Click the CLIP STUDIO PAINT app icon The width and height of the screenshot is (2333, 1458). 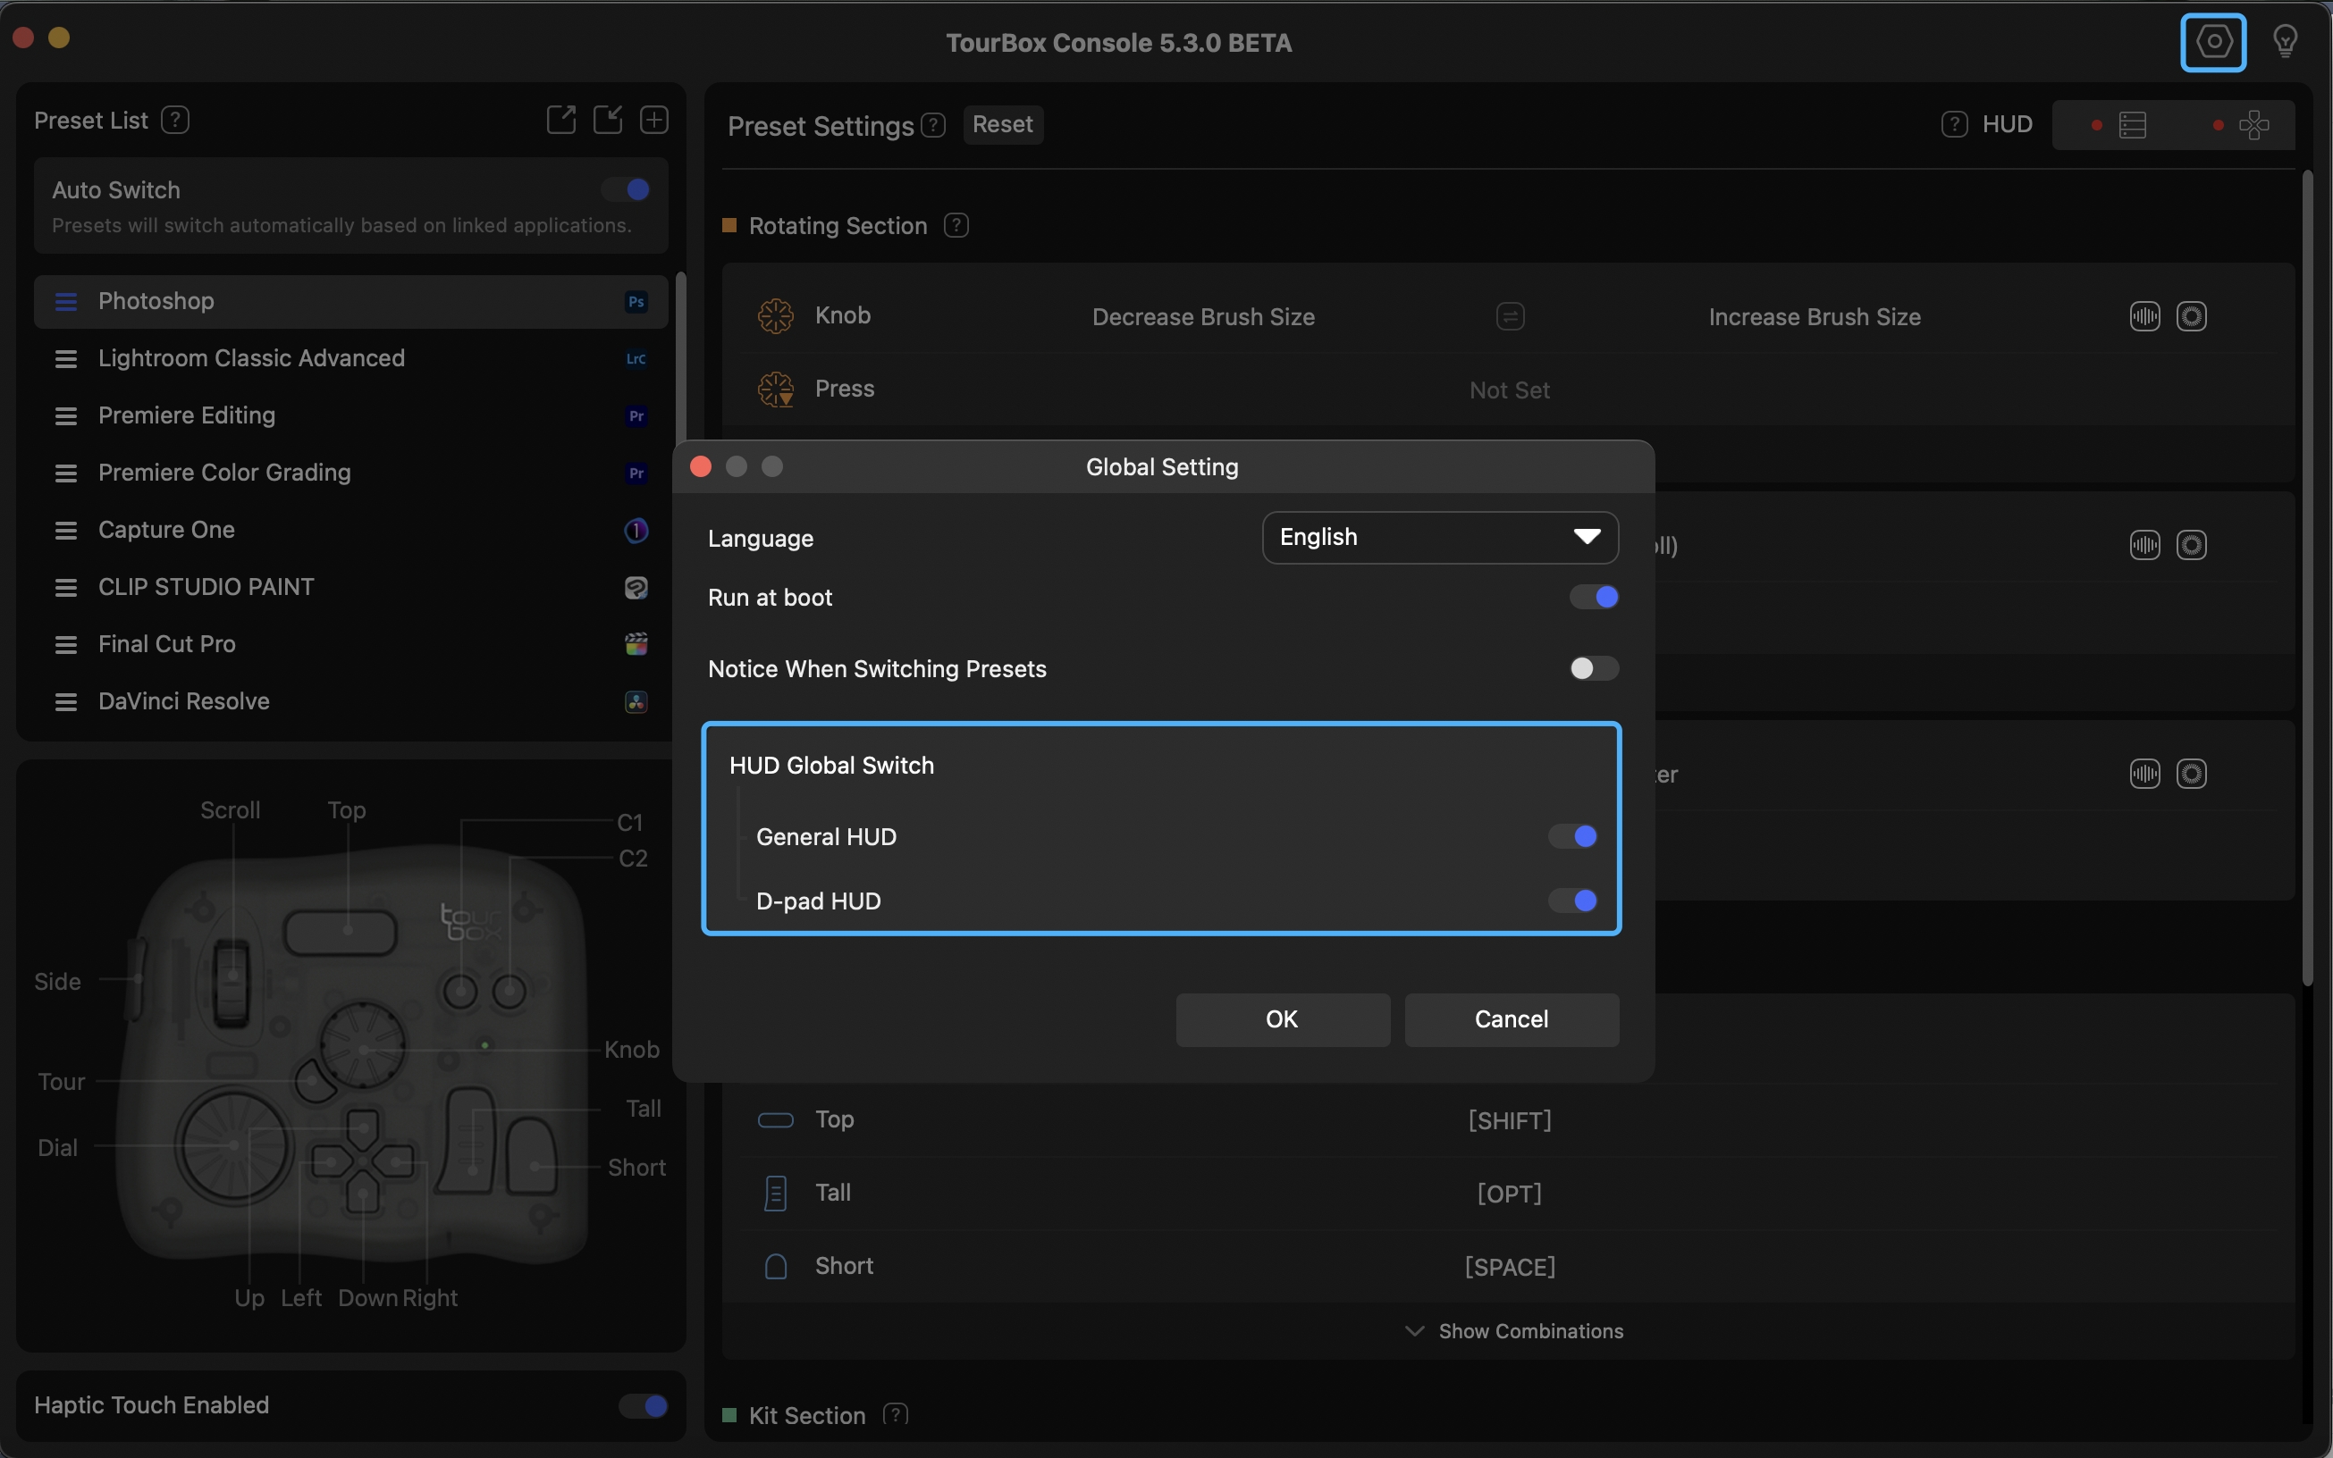pyautogui.click(x=636, y=587)
